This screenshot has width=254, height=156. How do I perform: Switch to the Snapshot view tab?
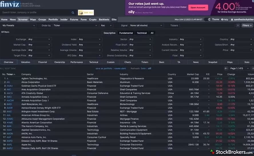click(x=213, y=62)
